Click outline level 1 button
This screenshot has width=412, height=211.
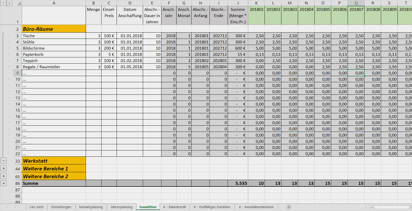click(4, 3)
